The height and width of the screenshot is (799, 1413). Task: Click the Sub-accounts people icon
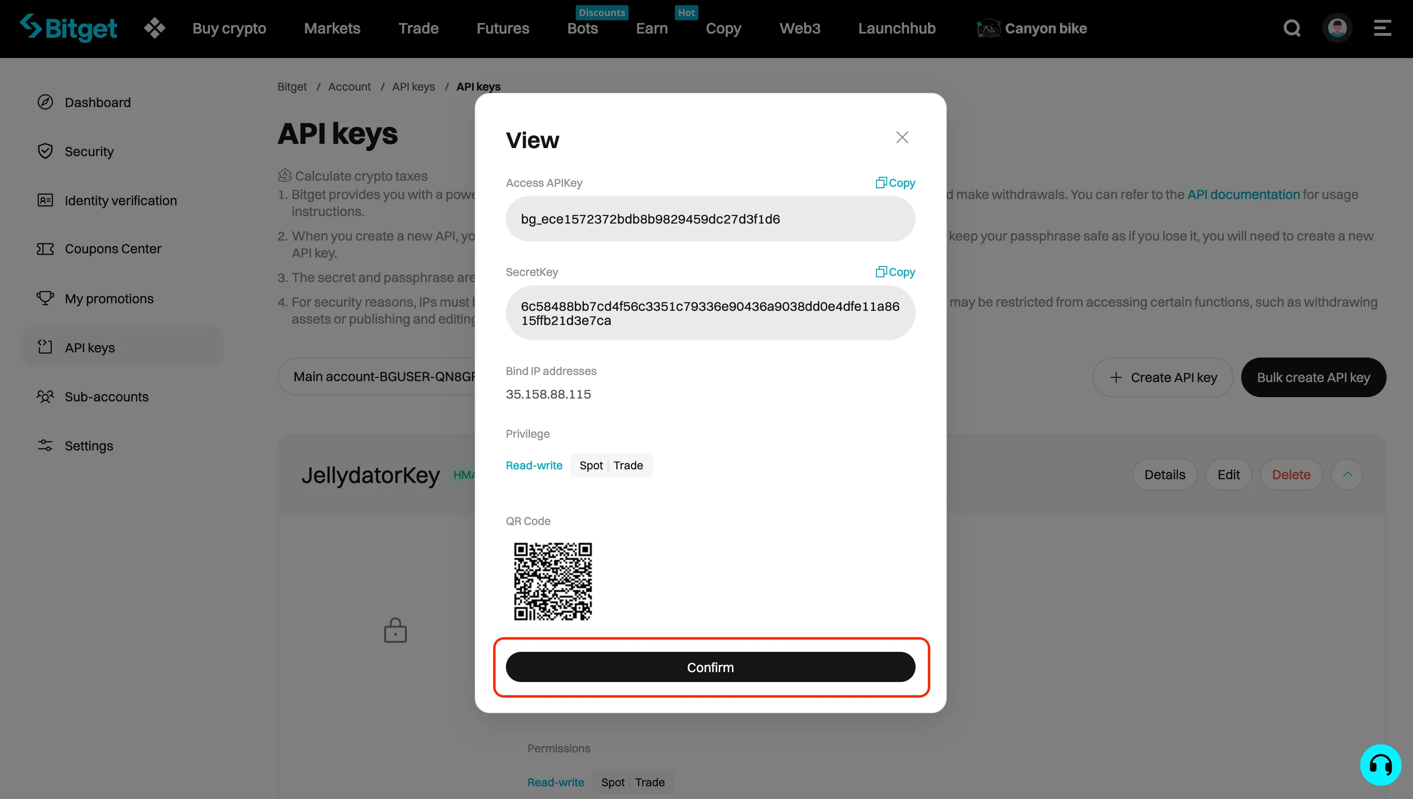pyautogui.click(x=45, y=396)
